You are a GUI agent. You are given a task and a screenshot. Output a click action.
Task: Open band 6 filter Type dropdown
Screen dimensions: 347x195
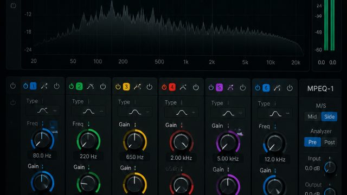(x=275, y=114)
